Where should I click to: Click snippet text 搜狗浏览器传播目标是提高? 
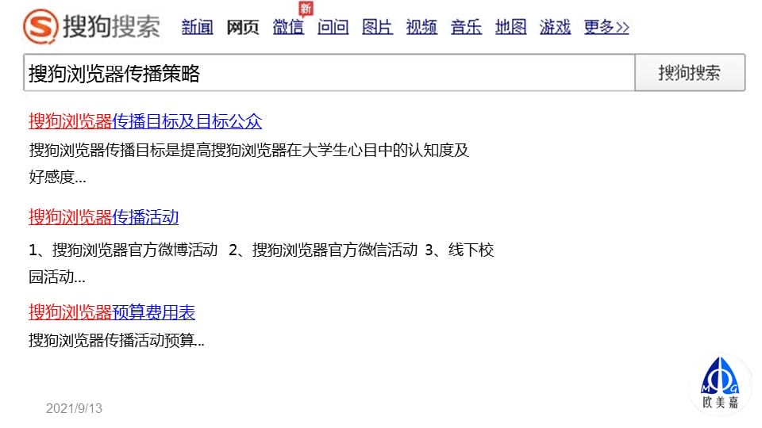click(x=120, y=151)
